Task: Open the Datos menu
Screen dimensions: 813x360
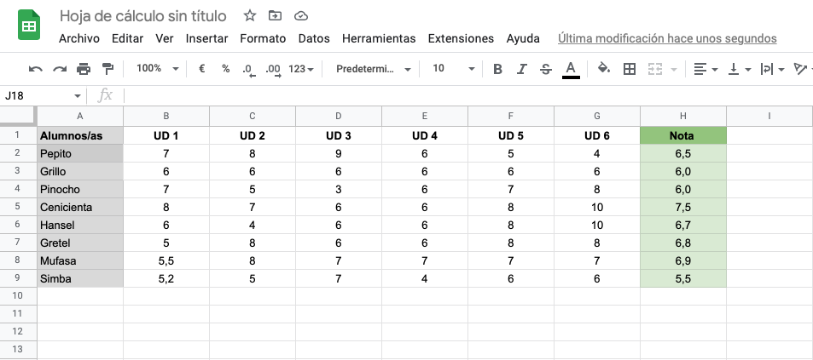Action: (x=314, y=39)
